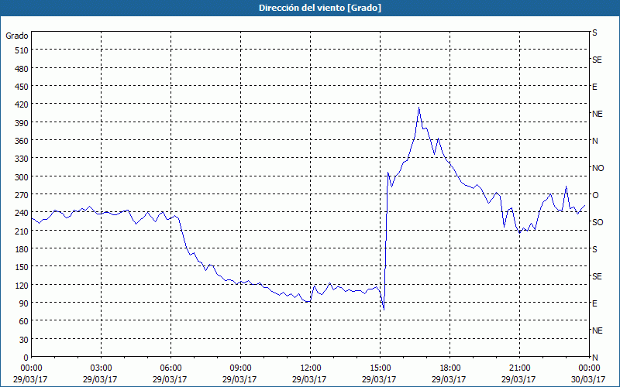Click the 30 degree axis value
This screenshot has height=387, width=620.
pos(24,340)
